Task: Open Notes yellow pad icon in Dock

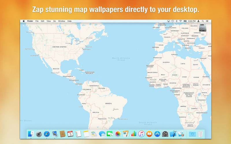Action: tap(86, 134)
